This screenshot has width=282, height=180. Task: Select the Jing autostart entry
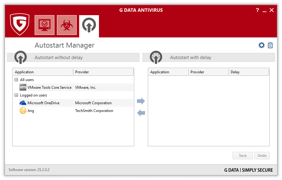tap(76, 111)
